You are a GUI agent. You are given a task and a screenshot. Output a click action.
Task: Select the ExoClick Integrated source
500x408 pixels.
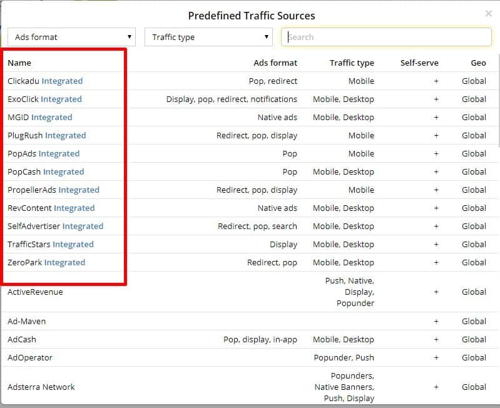pos(44,99)
